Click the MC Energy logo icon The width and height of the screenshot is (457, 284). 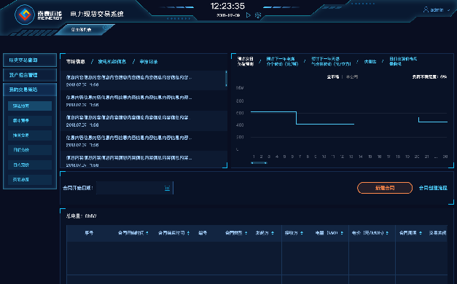click(x=25, y=15)
